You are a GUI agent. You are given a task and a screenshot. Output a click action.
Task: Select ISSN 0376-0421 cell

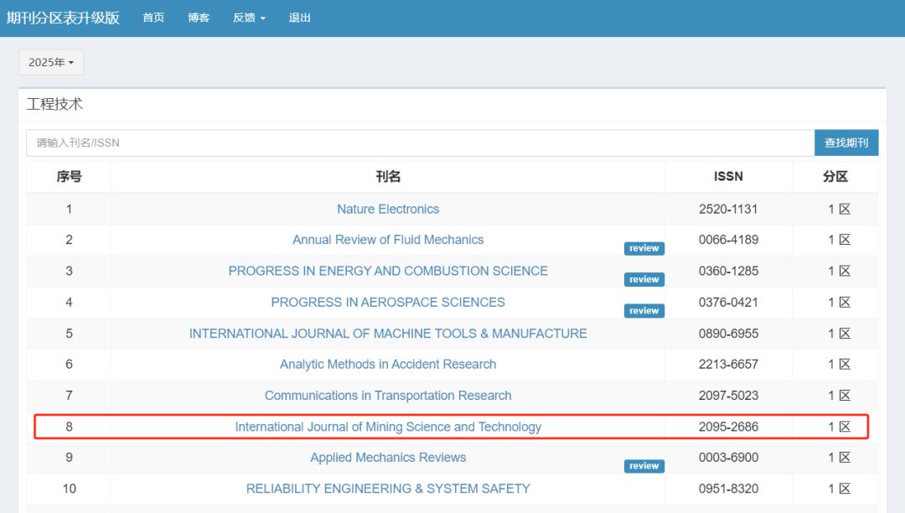pyautogui.click(x=728, y=302)
